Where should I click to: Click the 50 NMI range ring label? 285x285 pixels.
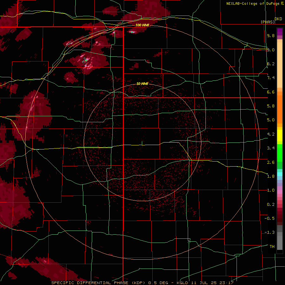coord(142,84)
